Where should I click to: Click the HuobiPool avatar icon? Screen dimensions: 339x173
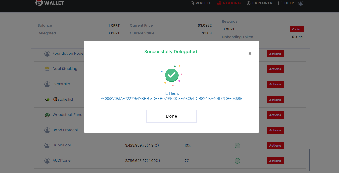coord(47,145)
